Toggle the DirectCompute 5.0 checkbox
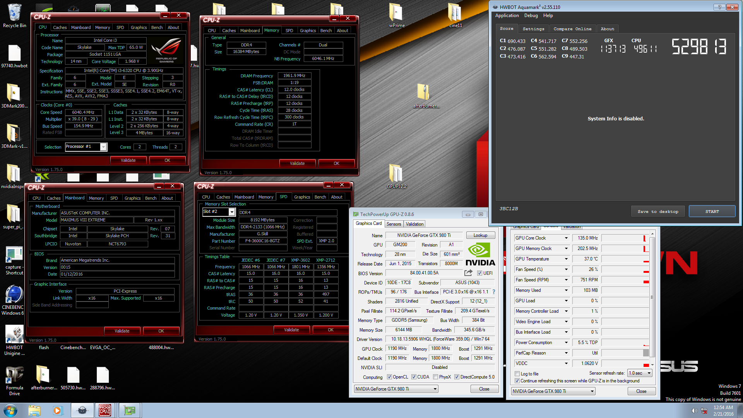Screen dimensions: 743x418 point(457,377)
